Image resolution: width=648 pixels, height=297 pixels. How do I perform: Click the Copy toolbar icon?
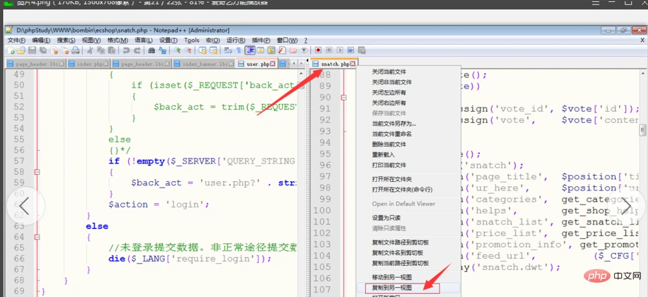coord(101,50)
